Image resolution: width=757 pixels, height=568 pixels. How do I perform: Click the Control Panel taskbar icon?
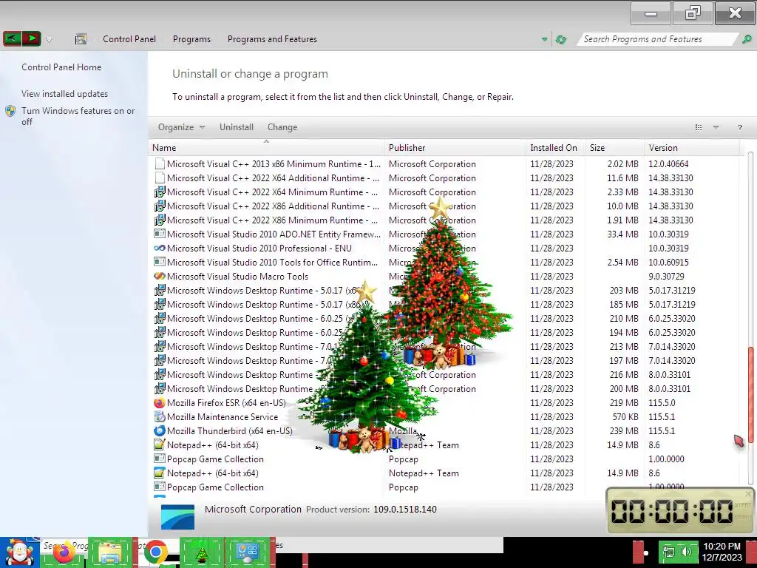point(247,553)
